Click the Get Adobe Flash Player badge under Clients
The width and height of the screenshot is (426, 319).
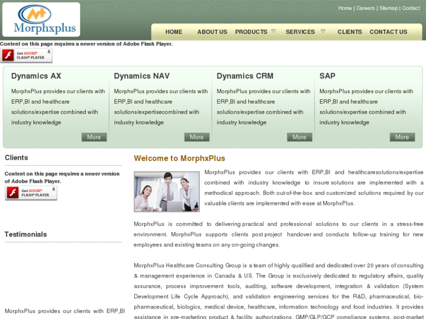(x=31, y=193)
